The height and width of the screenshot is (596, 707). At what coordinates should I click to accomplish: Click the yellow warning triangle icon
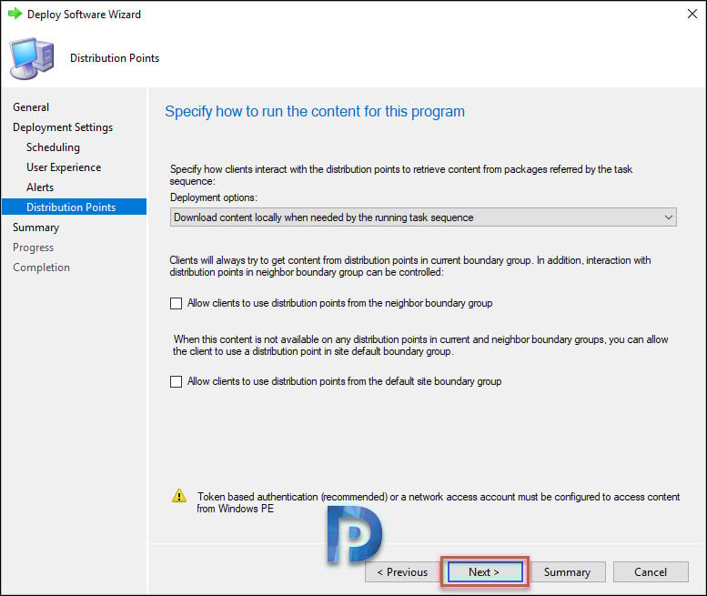pos(179,496)
